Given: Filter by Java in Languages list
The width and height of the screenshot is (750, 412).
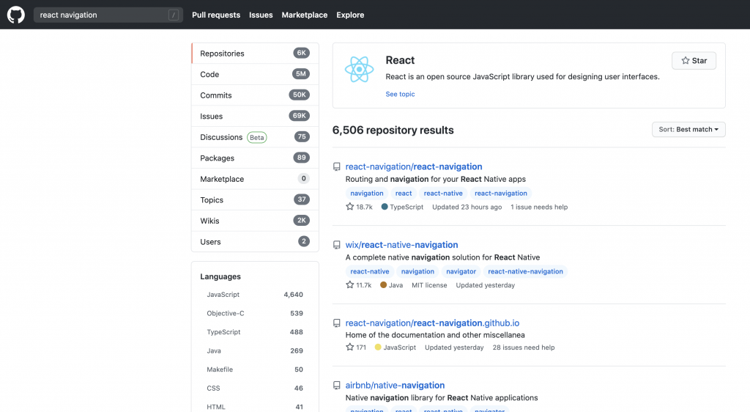Looking at the screenshot, I should [x=255, y=350].
